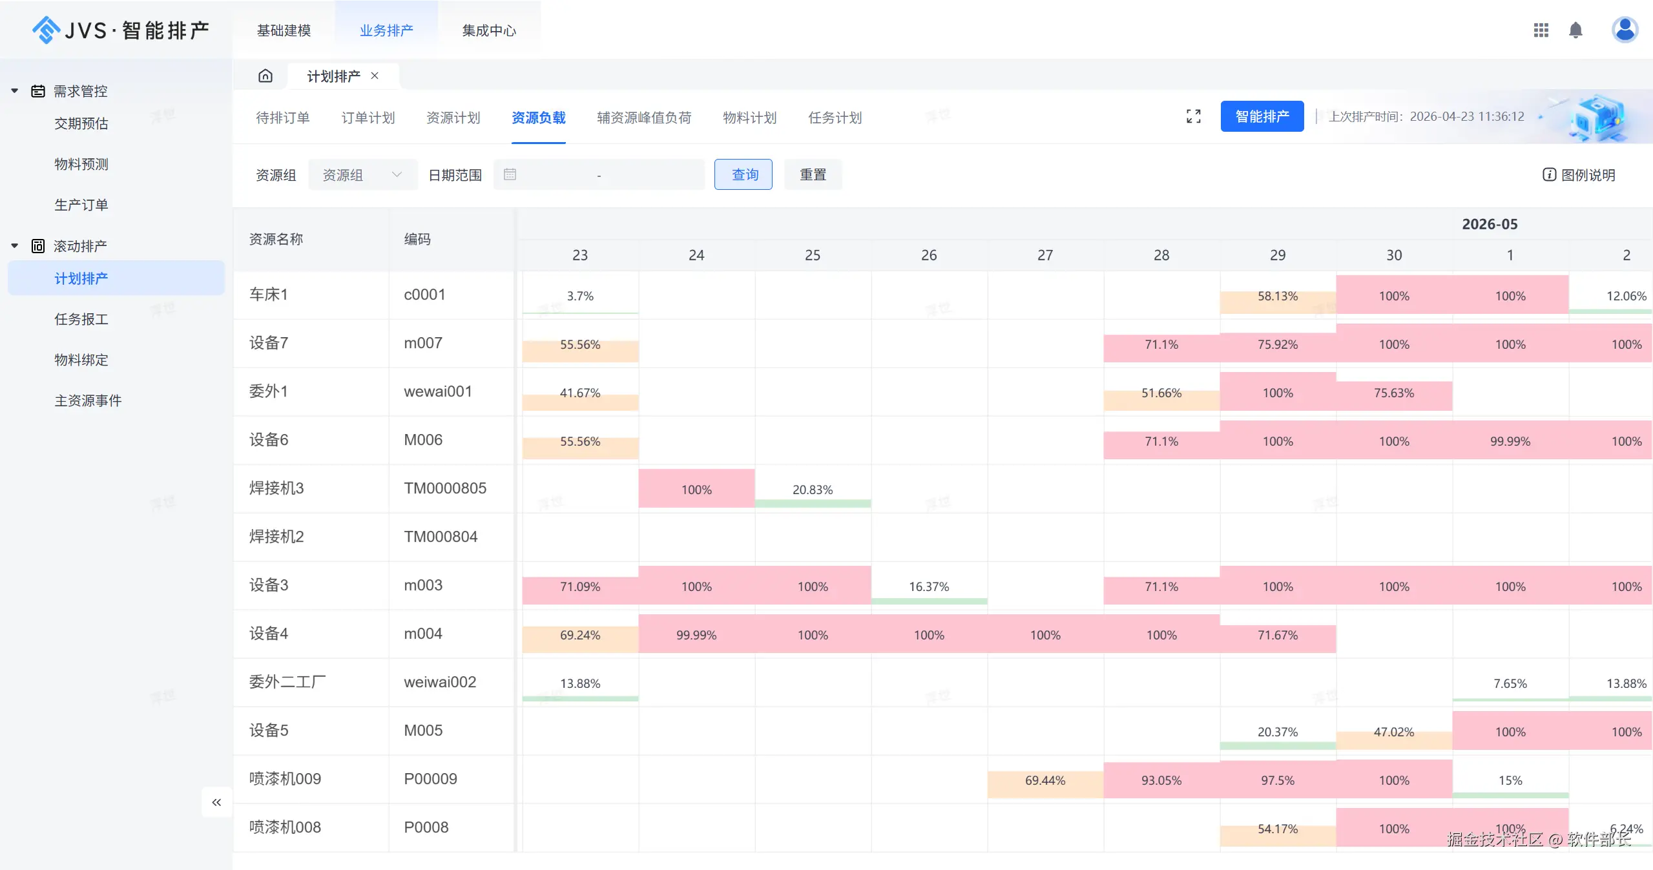Open 基础建模 top menu
The height and width of the screenshot is (870, 1653).
click(x=284, y=30)
